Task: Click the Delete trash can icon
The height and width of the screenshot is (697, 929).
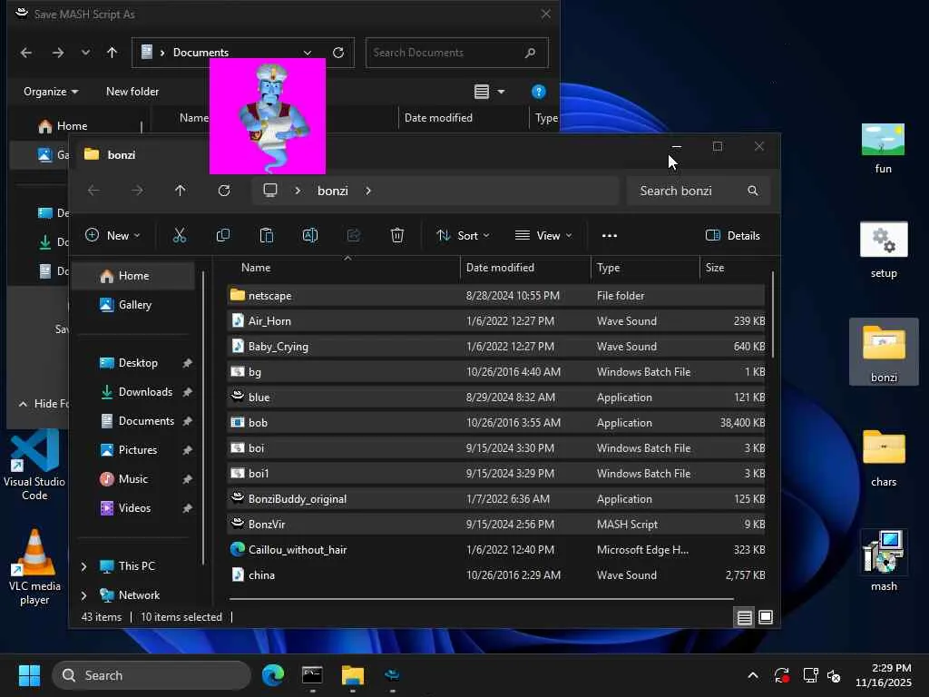Action: 397,236
